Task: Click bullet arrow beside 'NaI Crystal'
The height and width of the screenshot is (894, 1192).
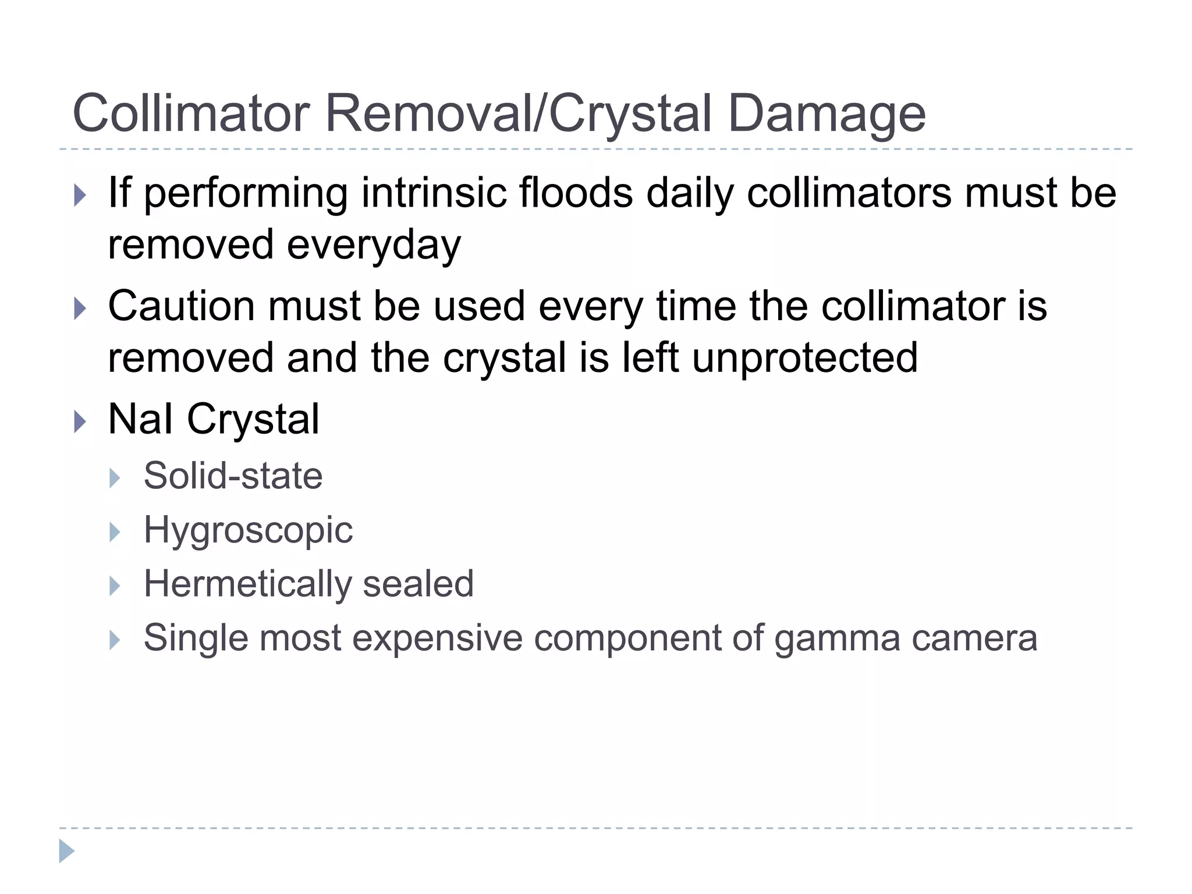Action: pyautogui.click(x=80, y=421)
